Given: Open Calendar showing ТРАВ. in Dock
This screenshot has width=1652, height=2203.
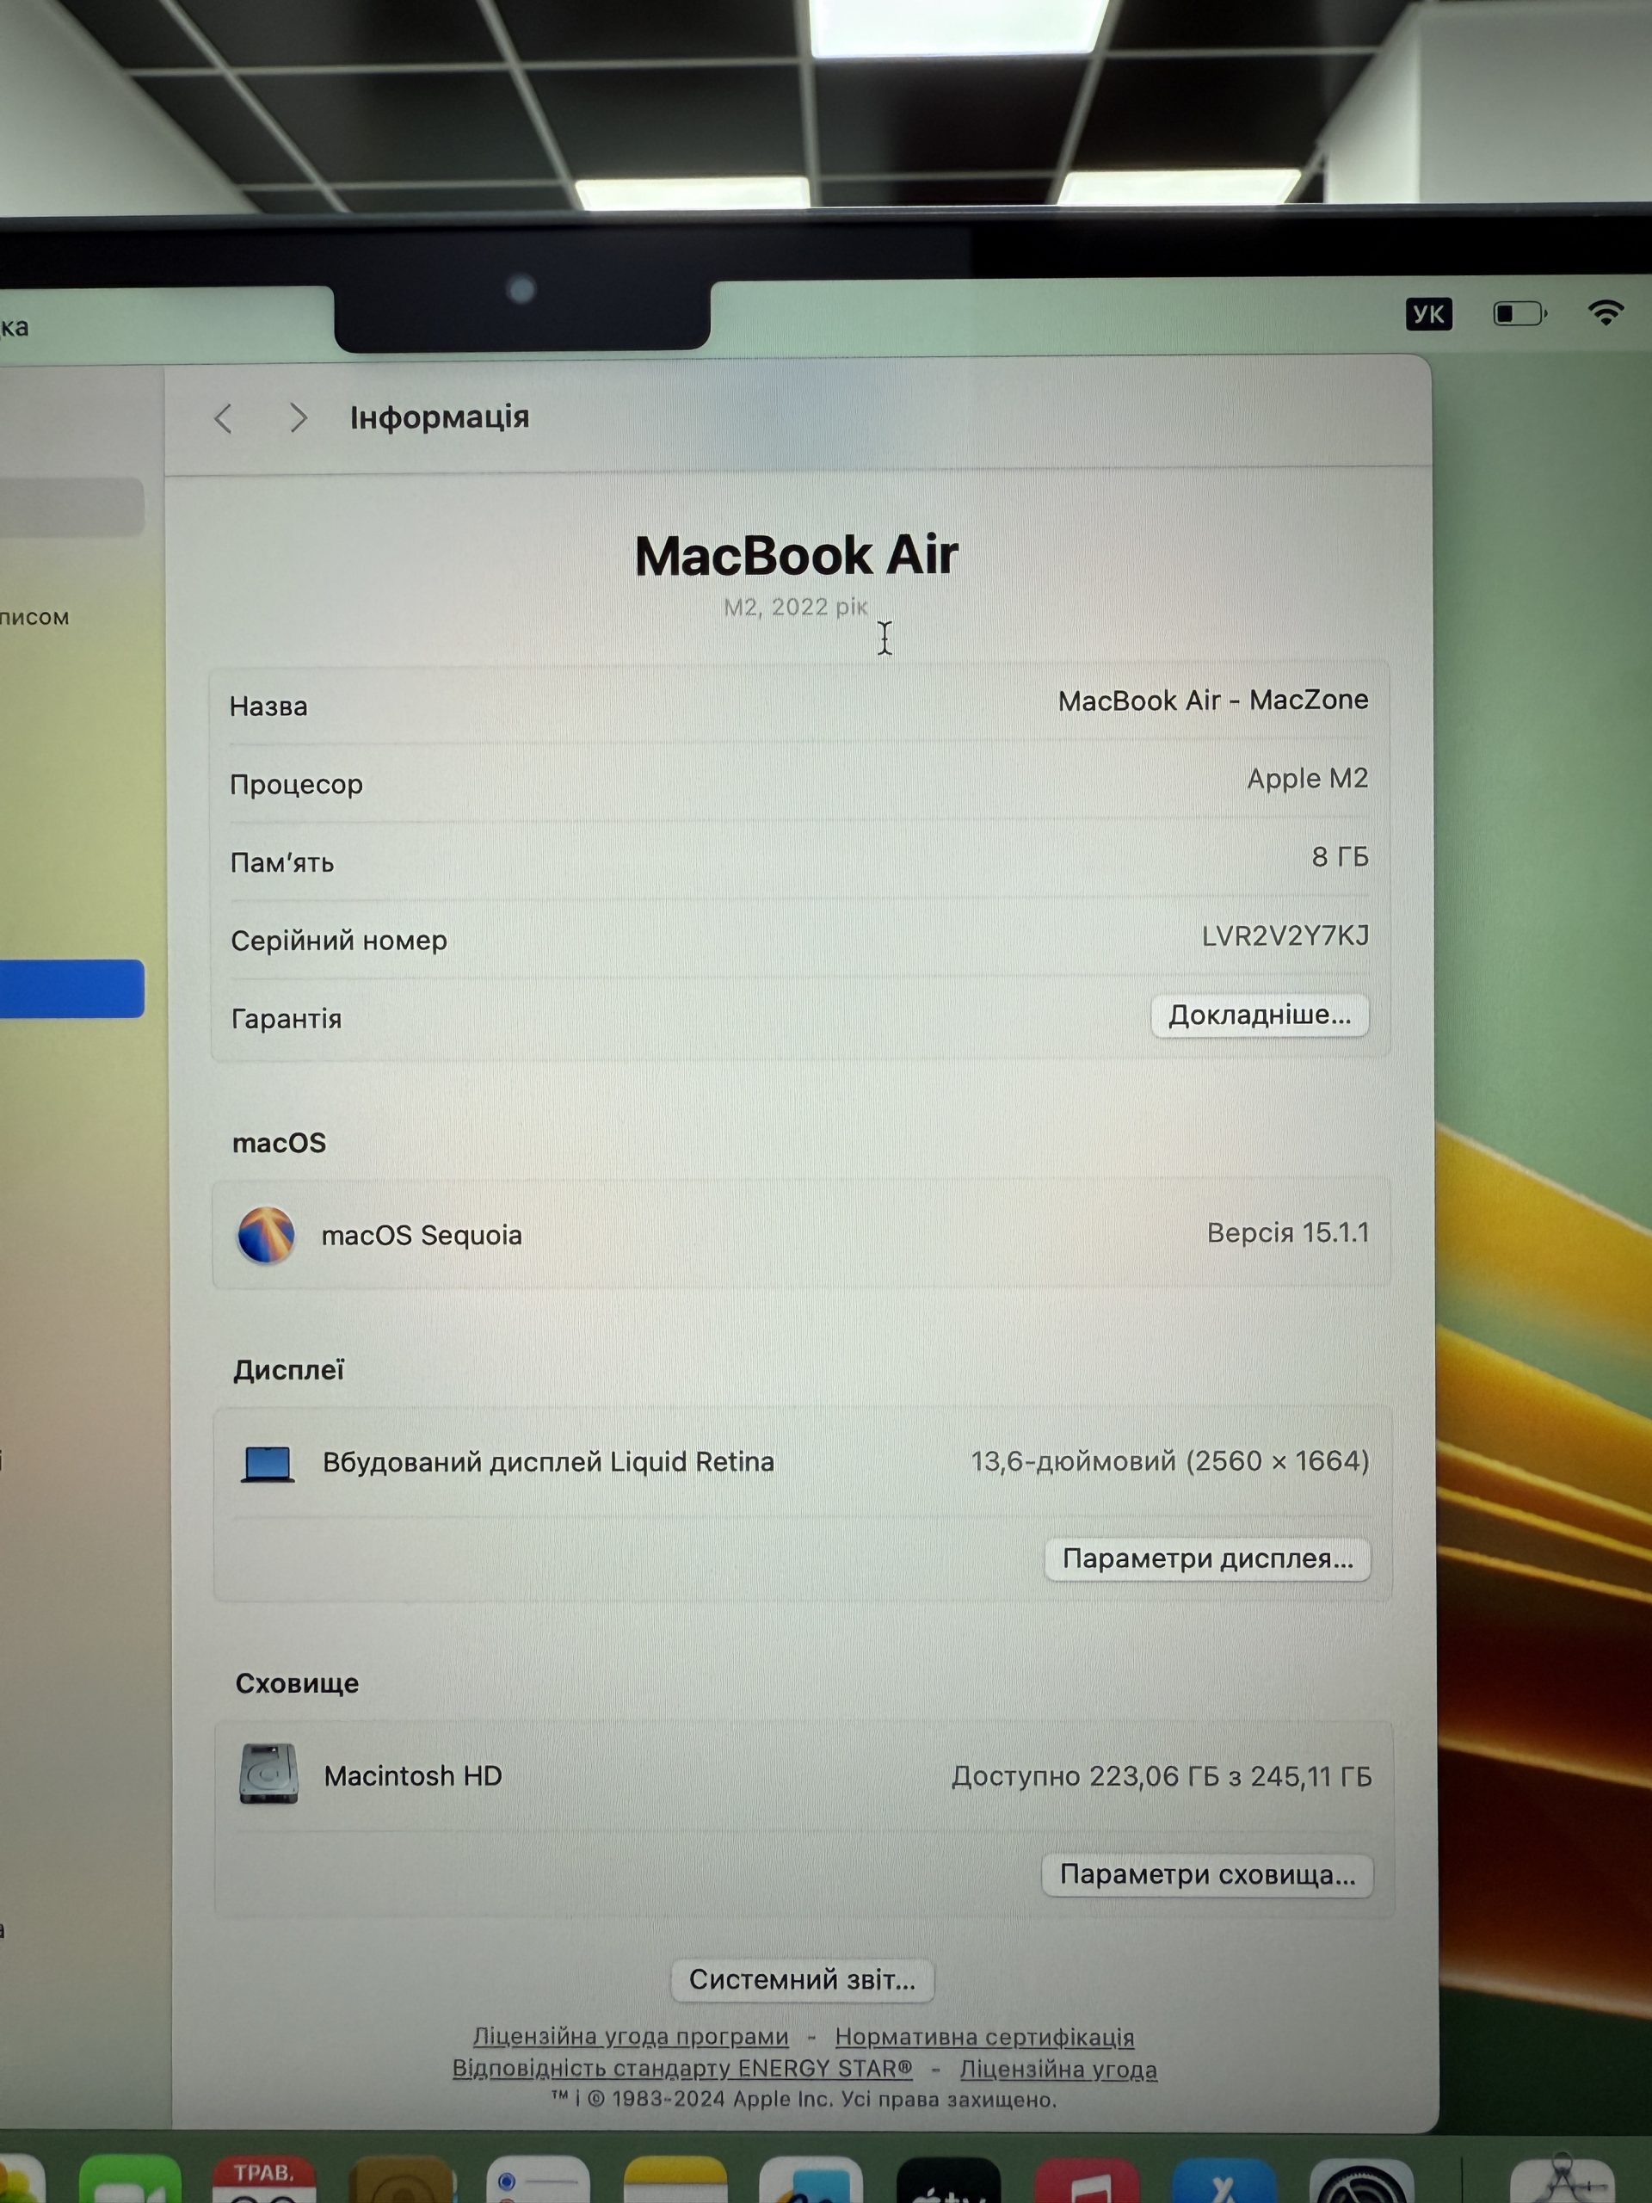Looking at the screenshot, I should pyautogui.click(x=264, y=2178).
